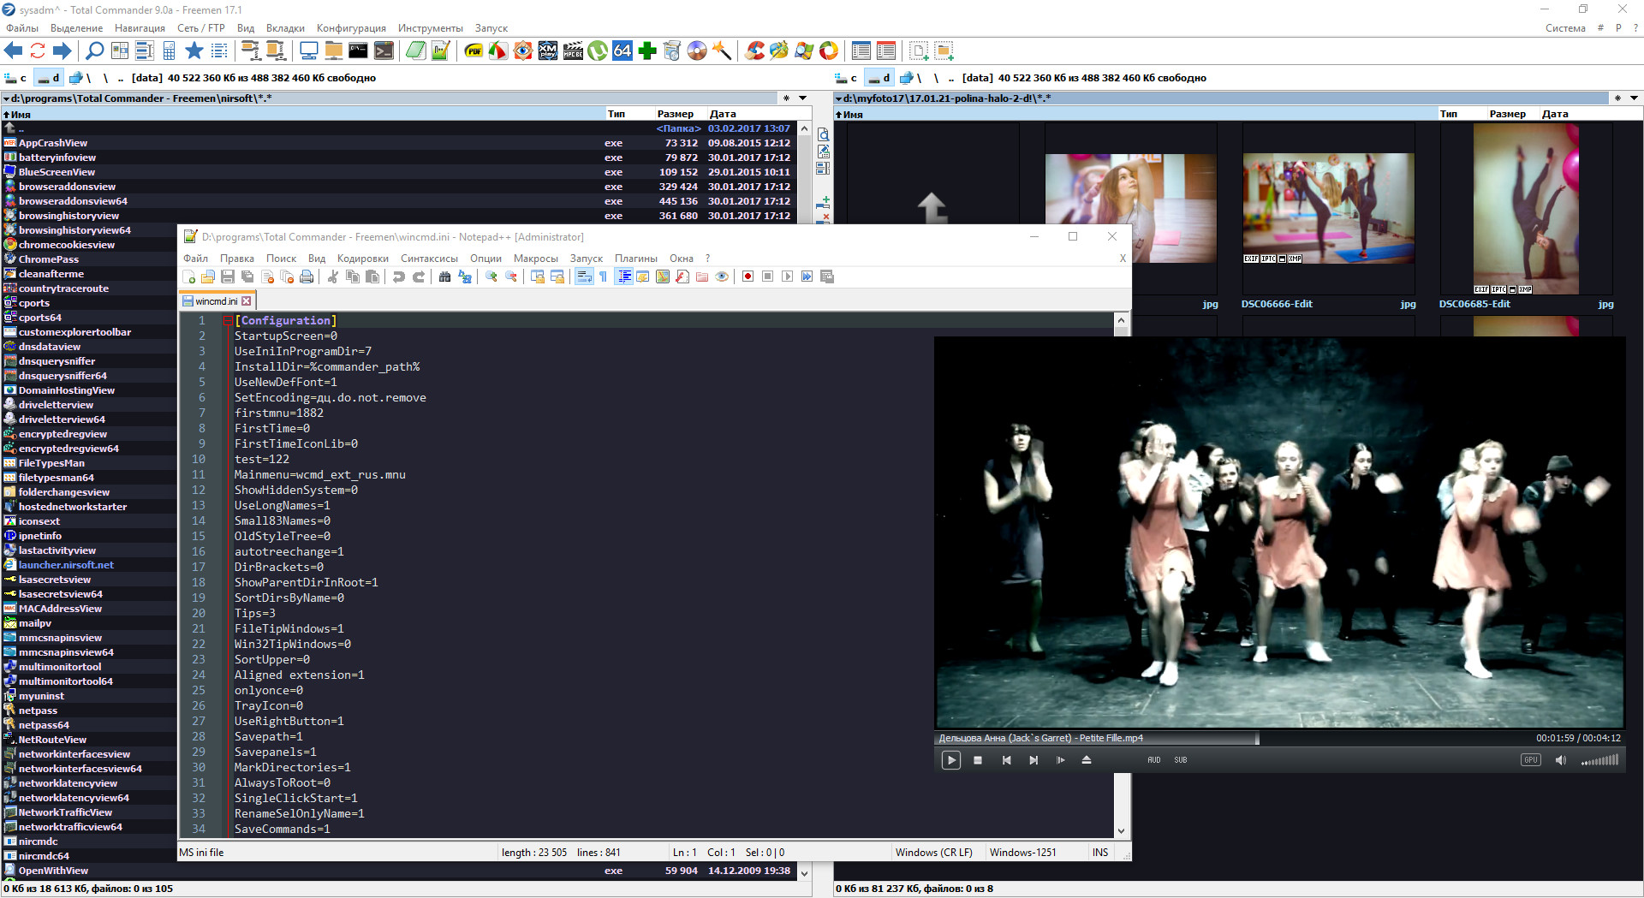This screenshot has height=898, width=1644.
Task: Click the Print icon in Notepad++ toolbar
Action: coord(307,277)
